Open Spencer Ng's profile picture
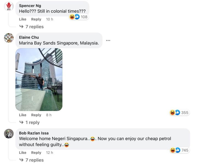This screenshot has width=202, height=164. pos(9,6)
